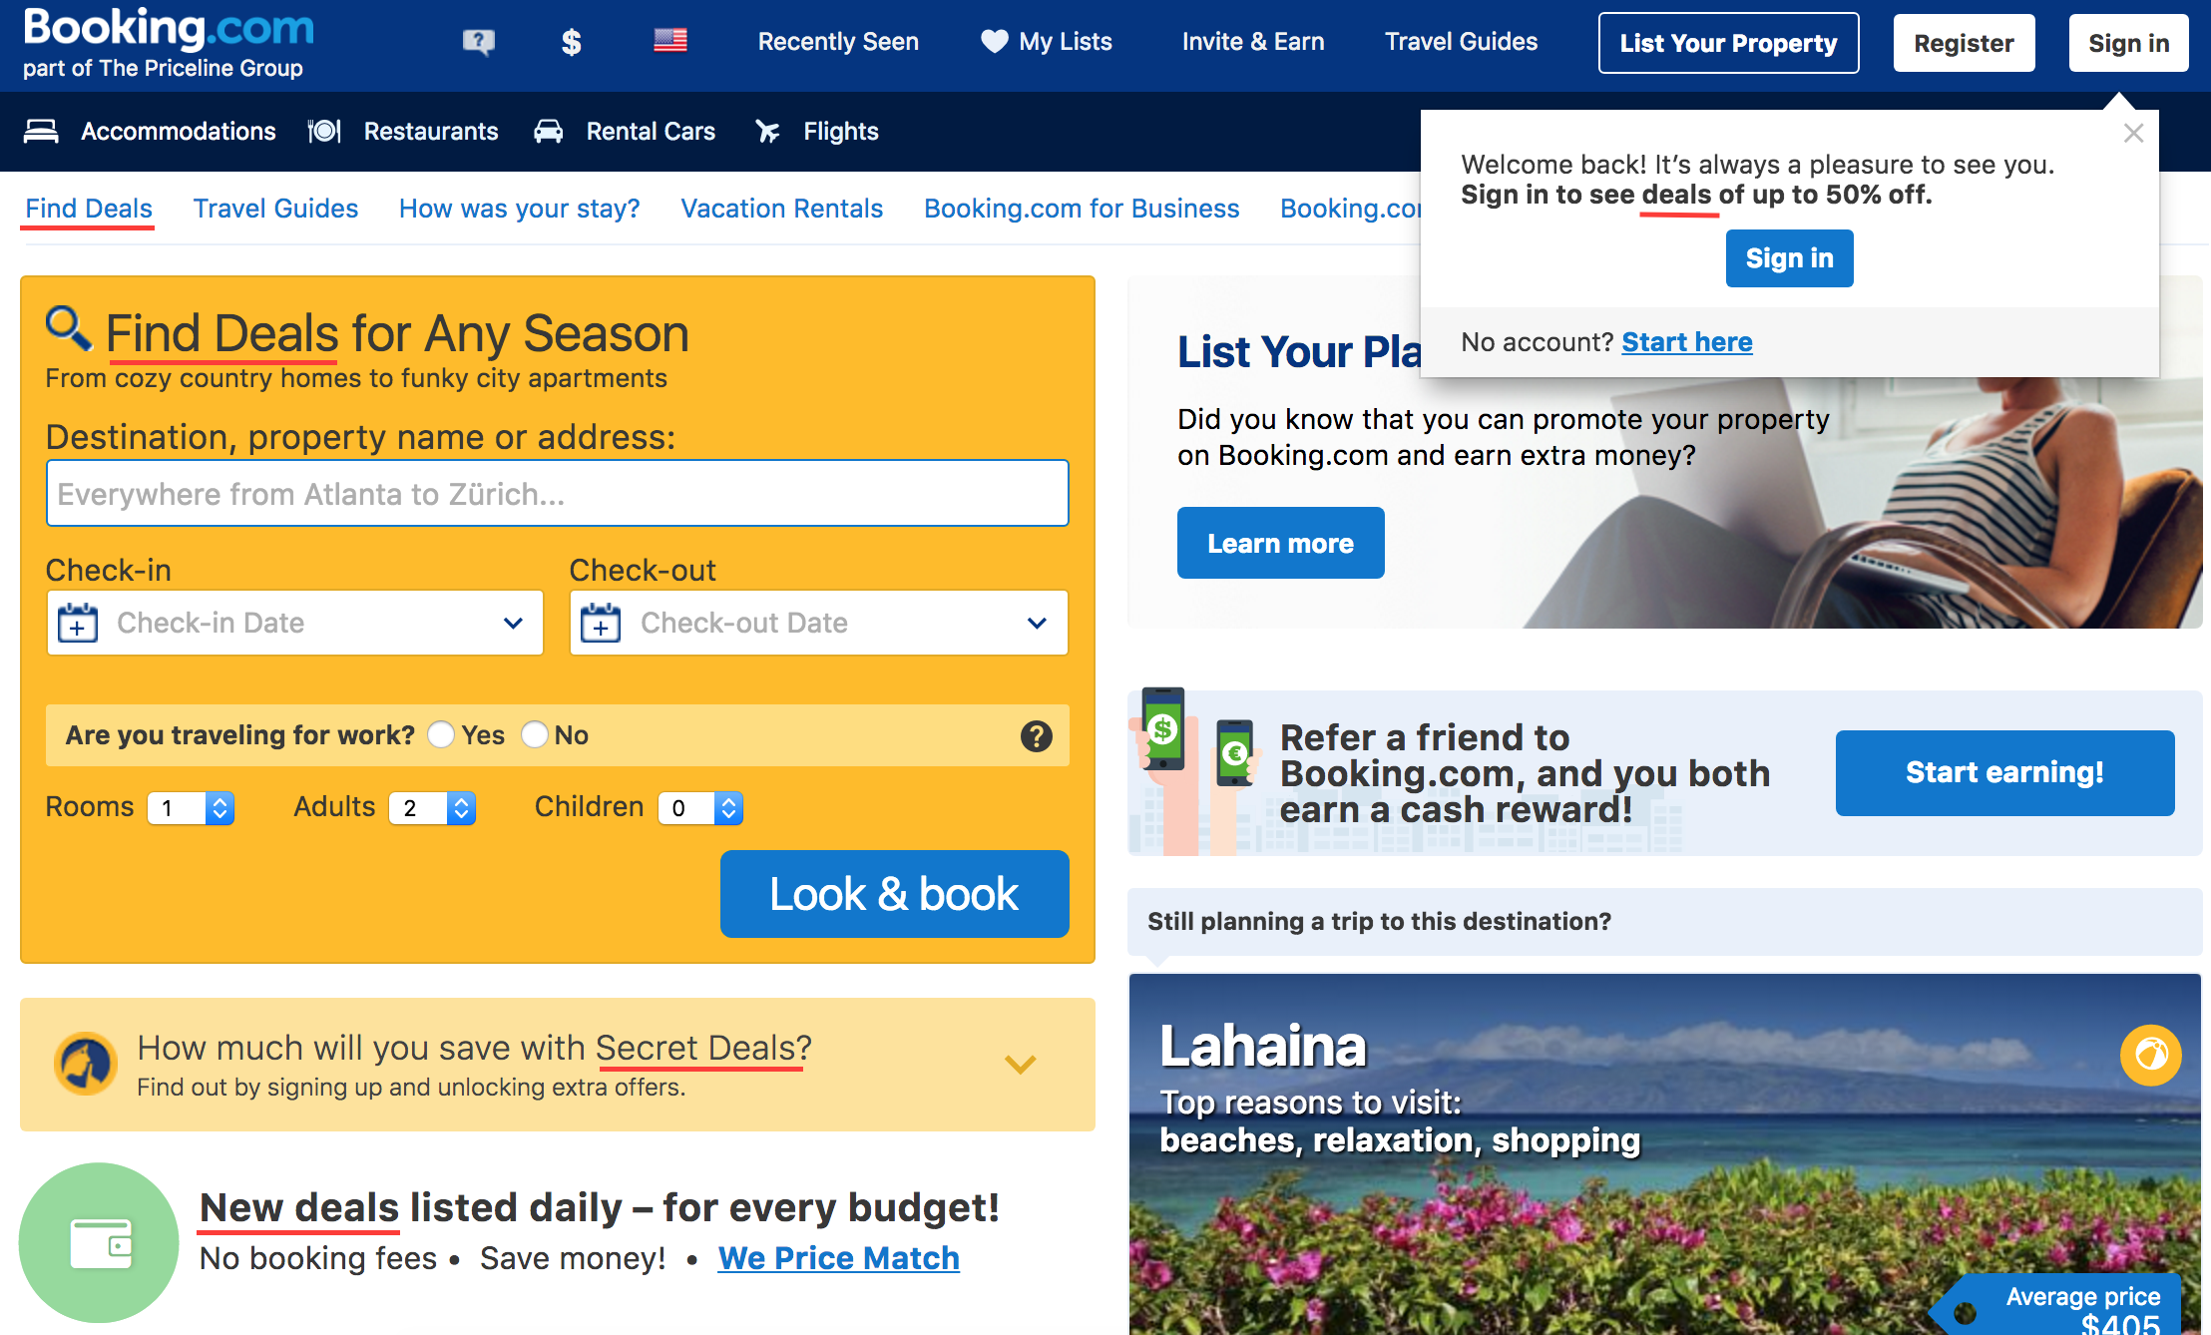
Task: Follow the Start here account link
Action: point(1686,342)
